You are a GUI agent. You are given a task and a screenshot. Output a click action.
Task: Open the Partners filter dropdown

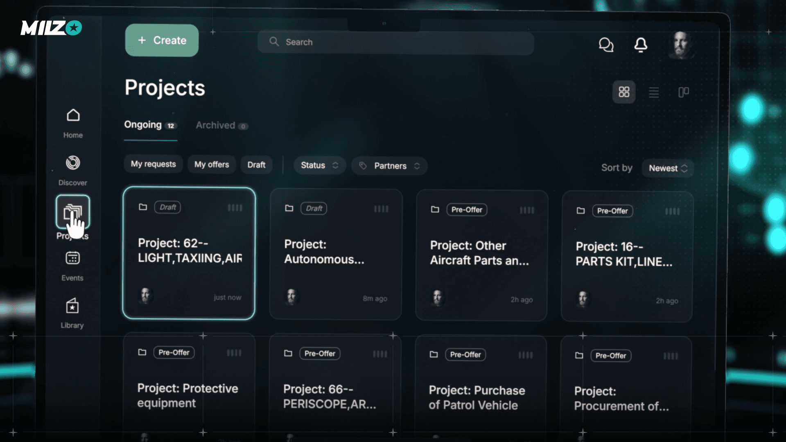pos(388,166)
